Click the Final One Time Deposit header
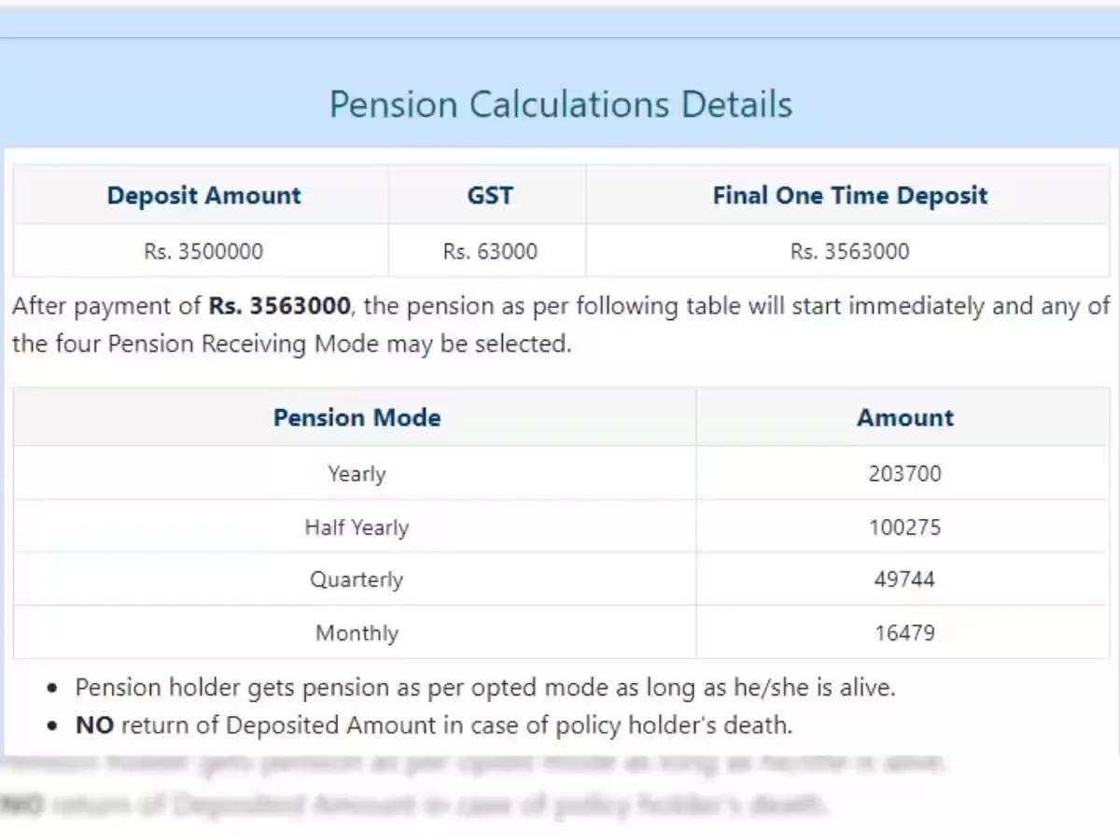The image size is (1120, 840). pyautogui.click(x=849, y=196)
